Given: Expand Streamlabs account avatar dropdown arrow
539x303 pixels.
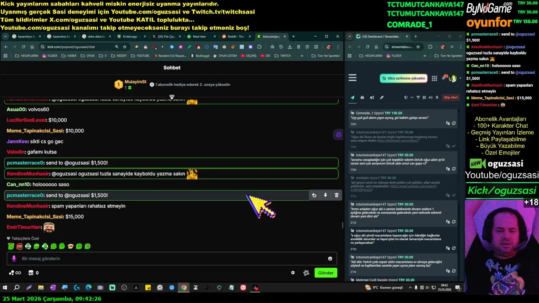Looking at the screenshot, I should [459, 78].
